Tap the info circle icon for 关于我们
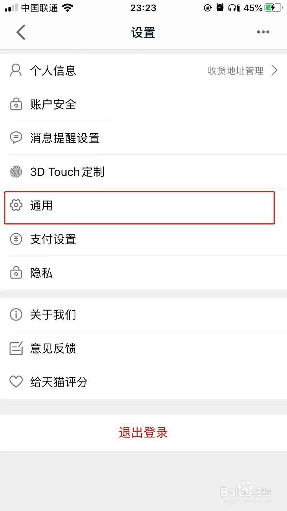 point(16,314)
